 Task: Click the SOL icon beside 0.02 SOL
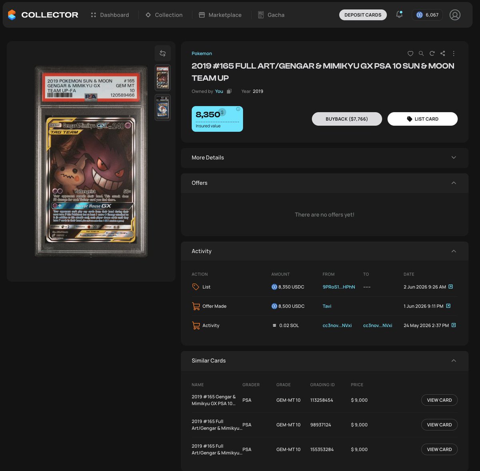click(274, 325)
